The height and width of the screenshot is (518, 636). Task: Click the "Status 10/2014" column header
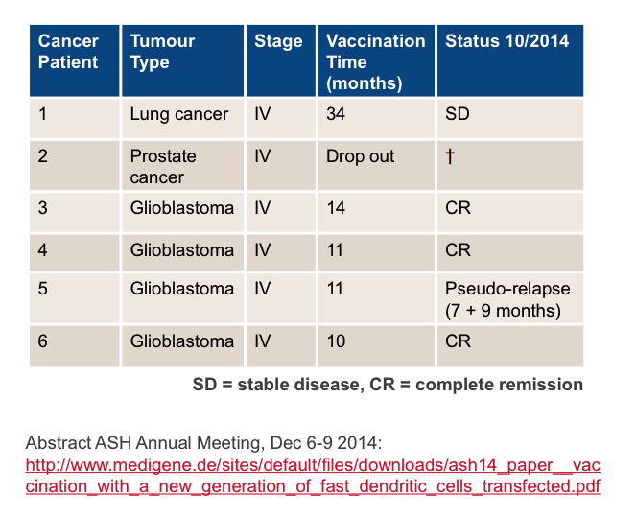click(506, 41)
